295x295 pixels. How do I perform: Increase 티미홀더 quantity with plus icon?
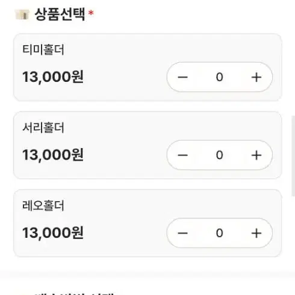click(256, 77)
